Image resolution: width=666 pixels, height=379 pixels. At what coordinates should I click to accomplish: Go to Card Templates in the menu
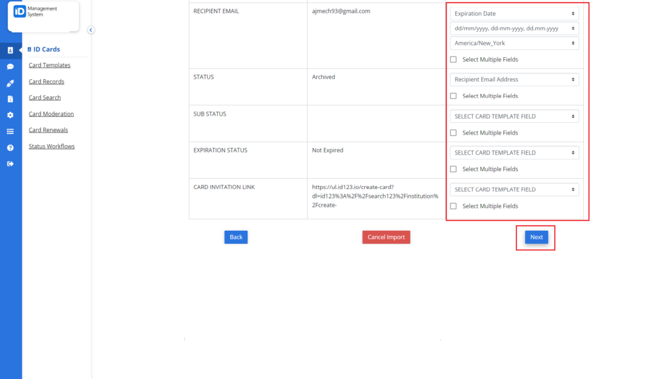click(x=49, y=65)
